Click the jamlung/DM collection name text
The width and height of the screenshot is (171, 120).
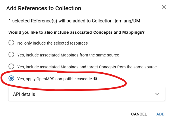pyautogui.click(x=127, y=21)
